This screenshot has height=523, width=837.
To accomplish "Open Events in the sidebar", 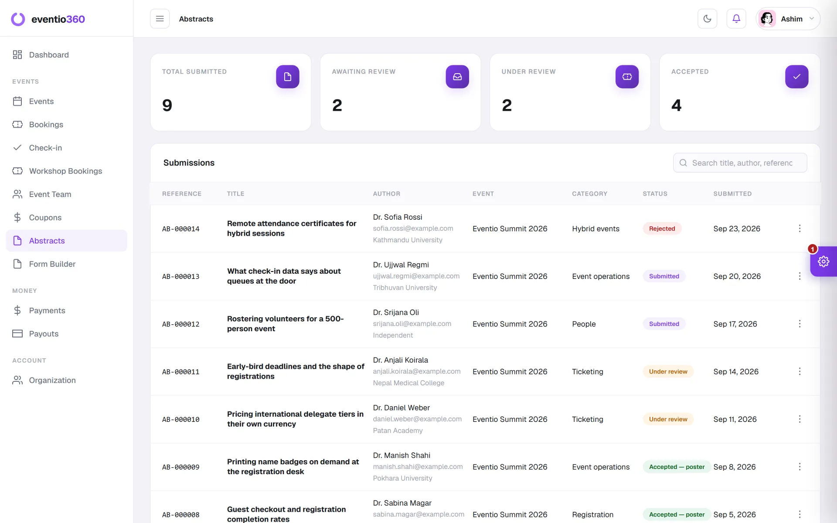I will click(x=67, y=102).
